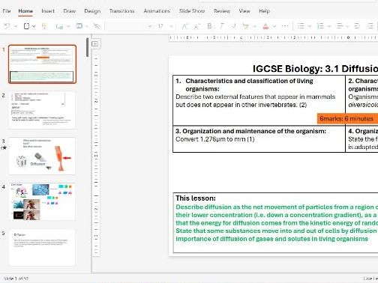The width and height of the screenshot is (378, 283).
Task: Expand the Bullets dropdown arrow
Action: tap(310, 26)
